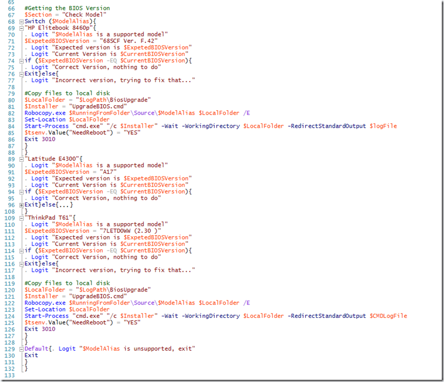Collapse the Switch ($ModelAlias) block on line 68
The width and height of the screenshot is (444, 382).
coord(21,21)
